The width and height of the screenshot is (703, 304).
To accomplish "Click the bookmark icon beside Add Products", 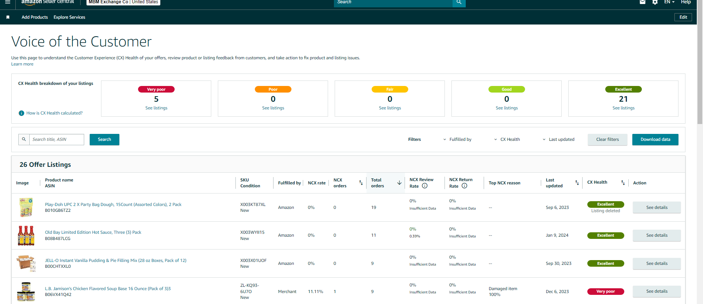I will pos(8,17).
